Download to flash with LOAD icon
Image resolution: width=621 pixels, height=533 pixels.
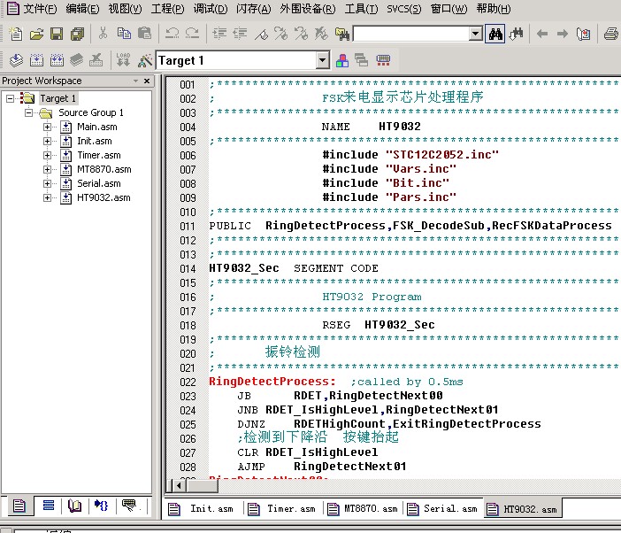tap(123, 60)
